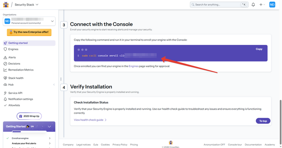
Task: Open Privacy Policy footer link
Action: coord(120,144)
